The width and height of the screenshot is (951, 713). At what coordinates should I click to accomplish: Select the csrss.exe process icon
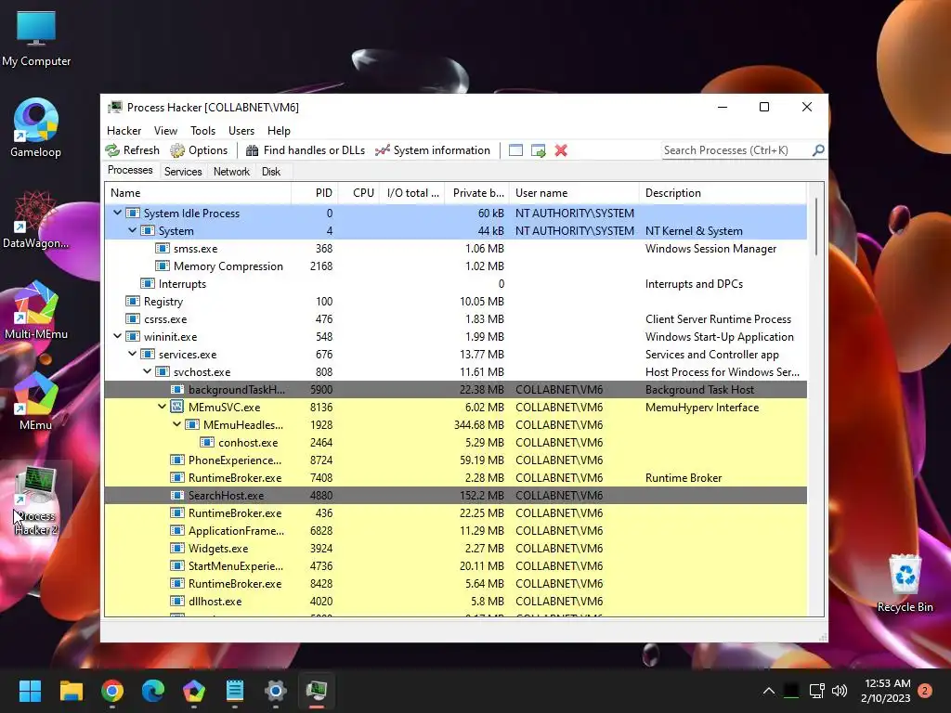[132, 318]
